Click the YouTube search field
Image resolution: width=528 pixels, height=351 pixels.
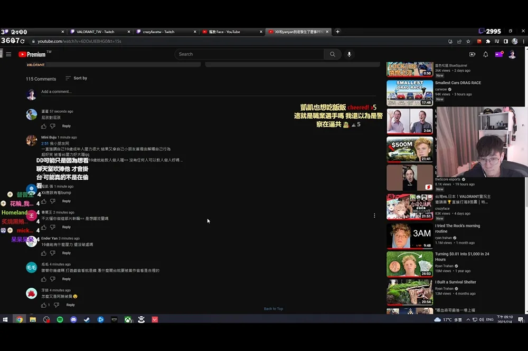pos(249,54)
